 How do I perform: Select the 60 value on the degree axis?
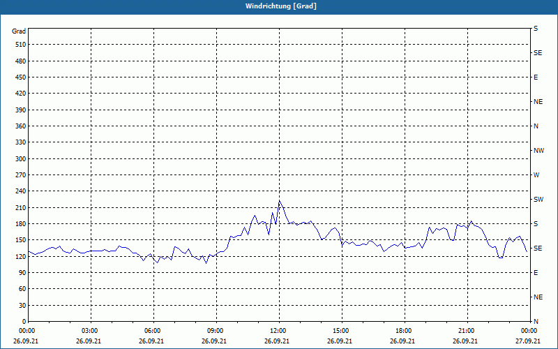pyautogui.click(x=22, y=289)
